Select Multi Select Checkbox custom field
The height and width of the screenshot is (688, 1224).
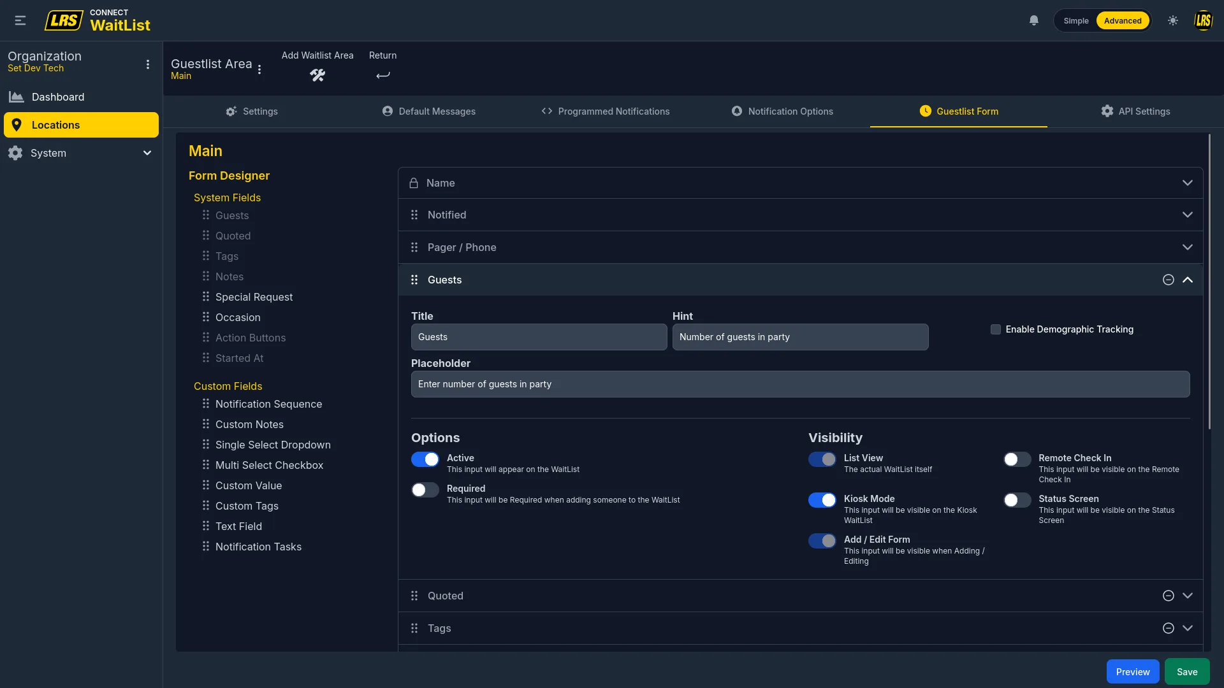coord(269,465)
